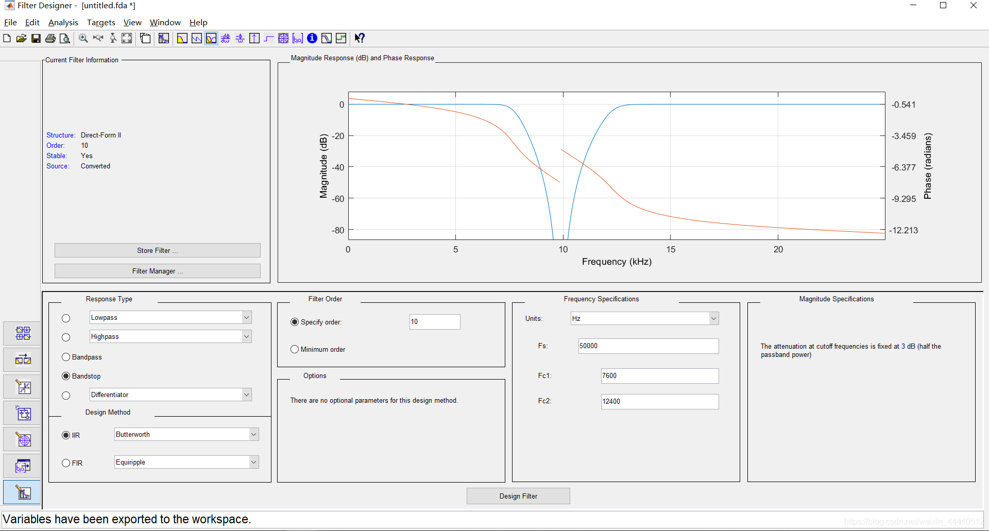Screen dimensions: 989x531
Task: Enable the Minimum order option
Action: click(x=294, y=349)
